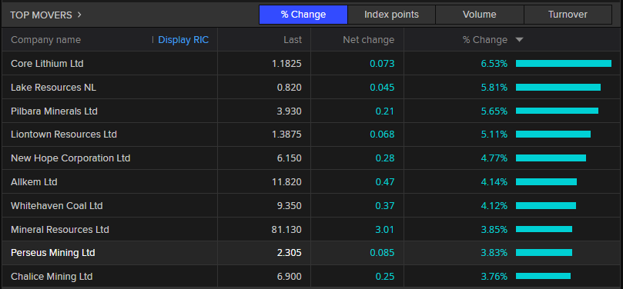623x289 pixels.
Task: Click the 3.83% change value
Action: pyautogui.click(x=494, y=253)
